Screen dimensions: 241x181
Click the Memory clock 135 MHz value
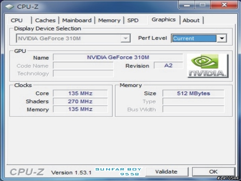pos(80,109)
